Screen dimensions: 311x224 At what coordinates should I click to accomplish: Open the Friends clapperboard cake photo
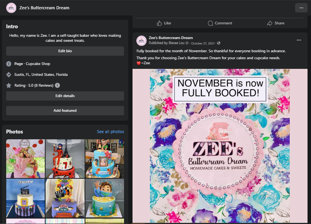point(25,198)
